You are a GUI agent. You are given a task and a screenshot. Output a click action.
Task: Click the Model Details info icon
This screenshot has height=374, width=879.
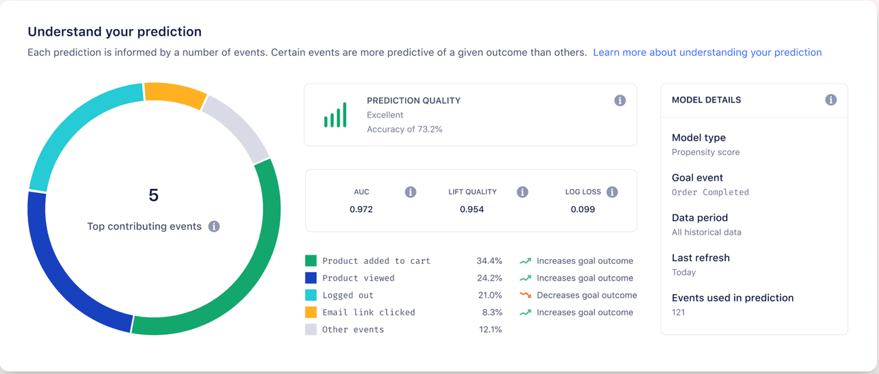[830, 100]
